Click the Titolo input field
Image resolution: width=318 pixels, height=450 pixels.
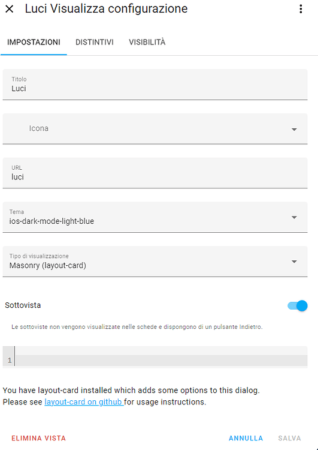pos(155,85)
